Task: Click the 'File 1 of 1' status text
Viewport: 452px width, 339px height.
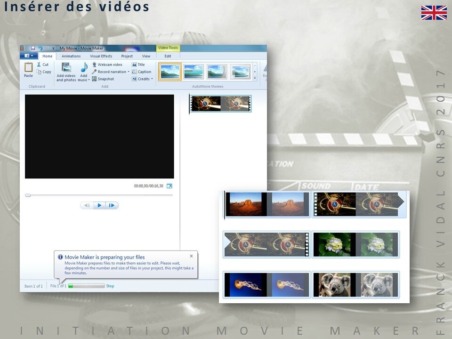Action: tap(58, 286)
